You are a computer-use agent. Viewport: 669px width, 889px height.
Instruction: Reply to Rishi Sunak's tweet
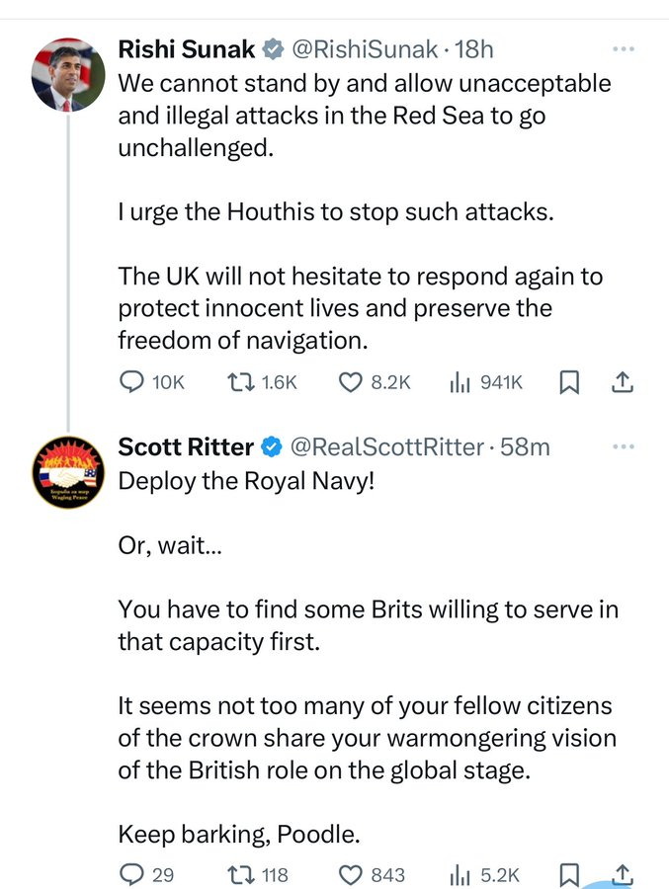tap(131, 382)
